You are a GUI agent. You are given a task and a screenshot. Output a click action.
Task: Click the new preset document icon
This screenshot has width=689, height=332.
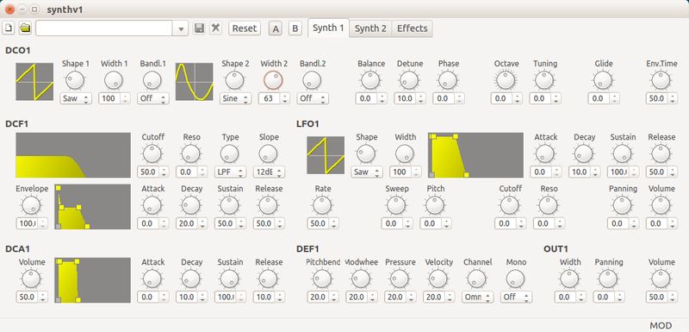point(9,28)
